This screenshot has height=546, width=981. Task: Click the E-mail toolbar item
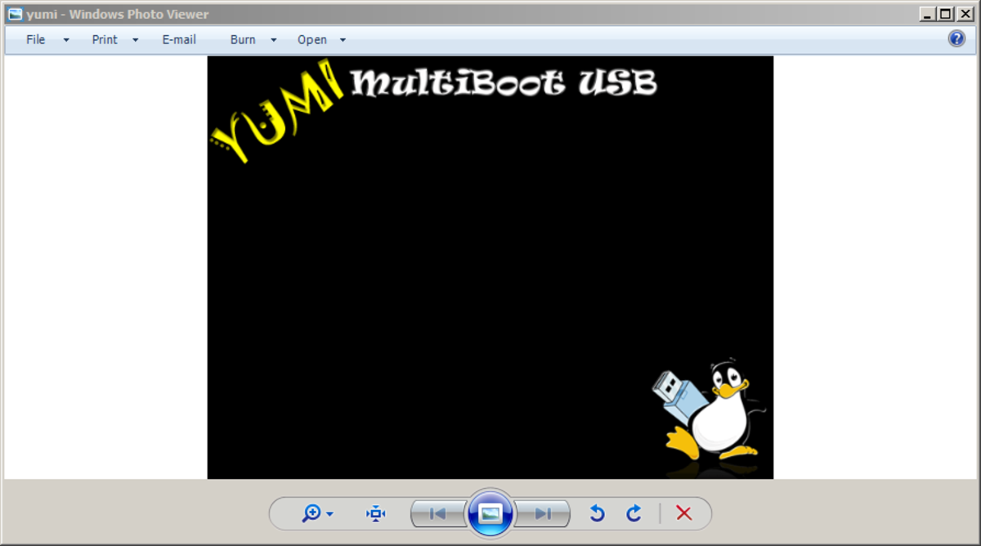click(178, 39)
